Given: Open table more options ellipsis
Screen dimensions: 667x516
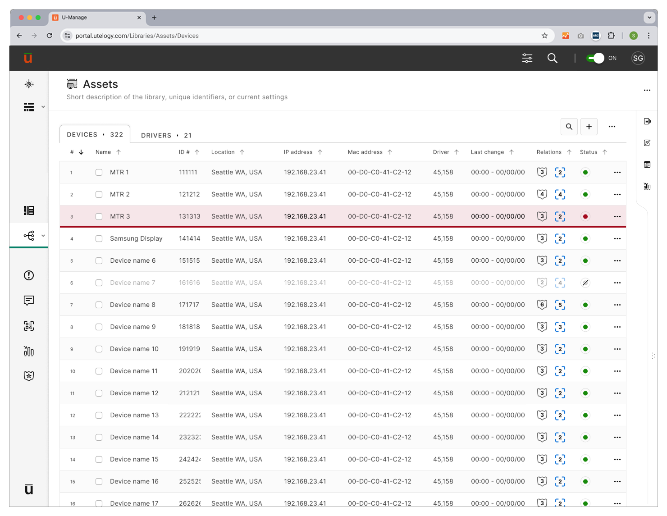Looking at the screenshot, I should tap(612, 127).
